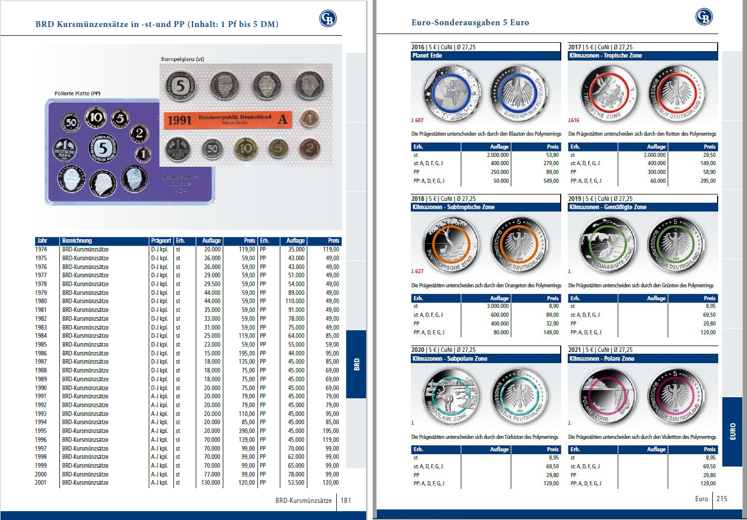The width and height of the screenshot is (747, 520).
Task: Select the blue EURO side tab
Action: tap(732, 432)
